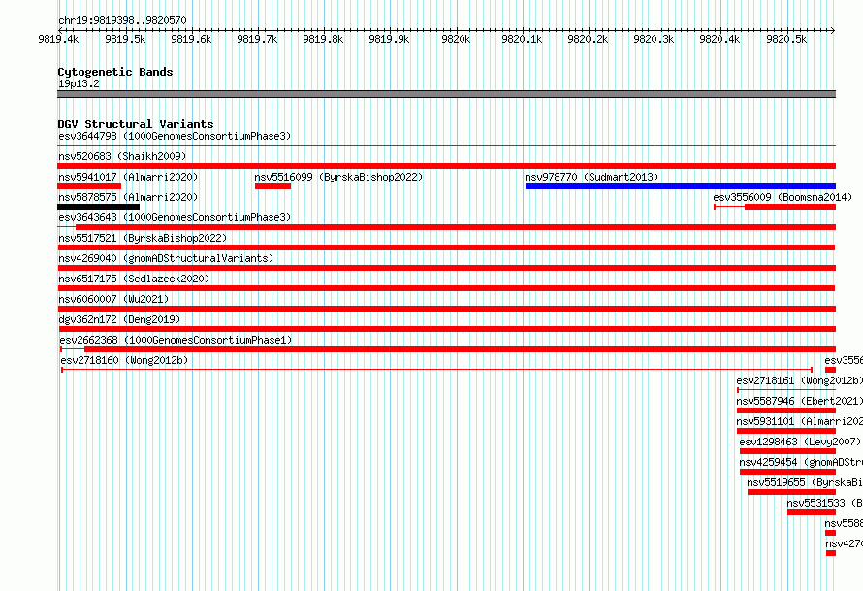This screenshot has width=863, height=591.
Task: Open nsv4269040 (gnomADStructuralVariants) label
Action: 166,258
